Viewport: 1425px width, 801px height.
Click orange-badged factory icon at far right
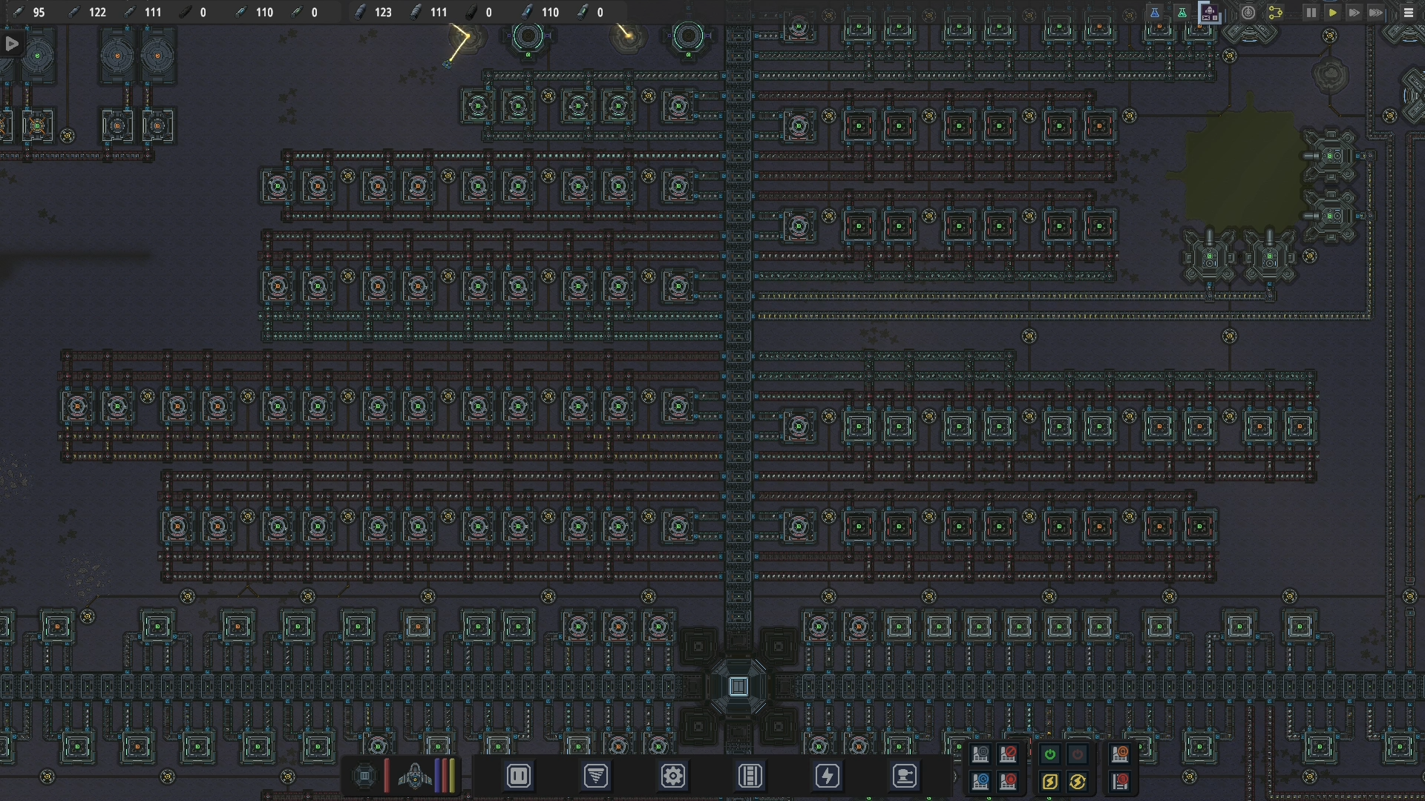tap(1119, 755)
